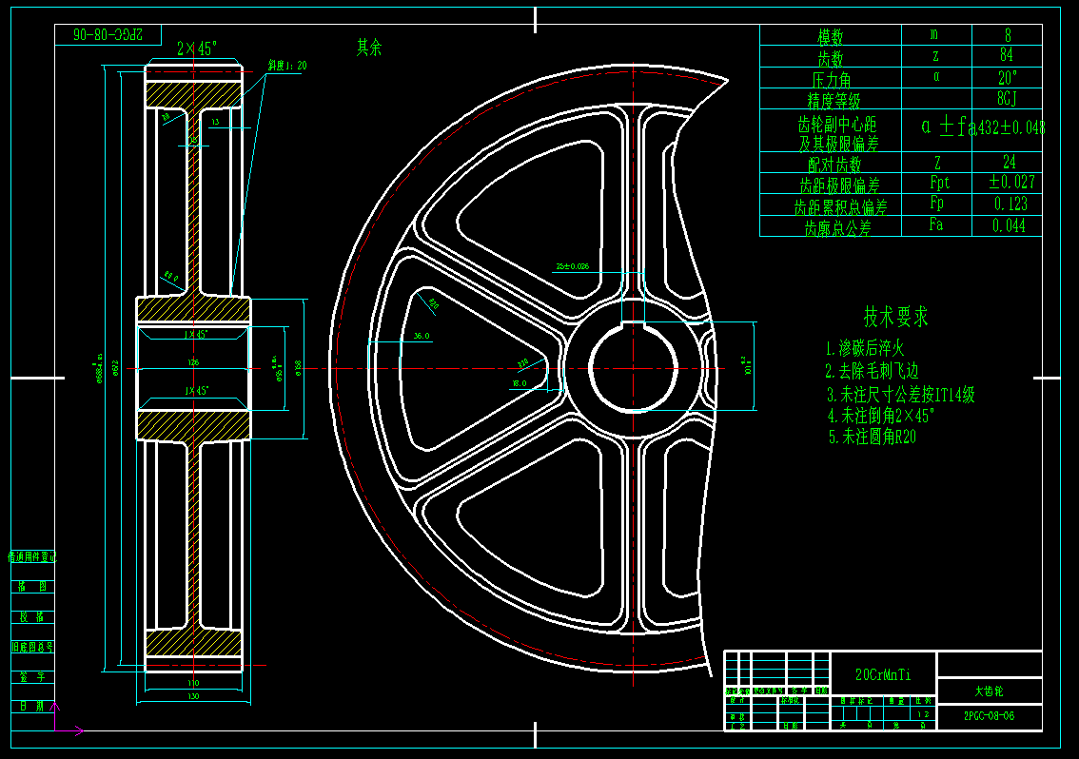
Task: Select the note "2.去除毛刺飞边"
Action: pyautogui.click(x=872, y=371)
